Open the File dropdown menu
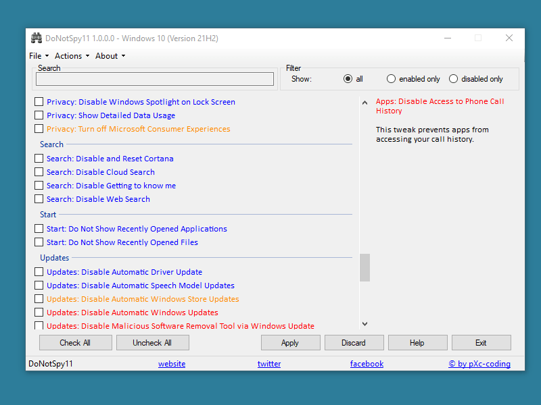541x405 pixels. coord(39,56)
